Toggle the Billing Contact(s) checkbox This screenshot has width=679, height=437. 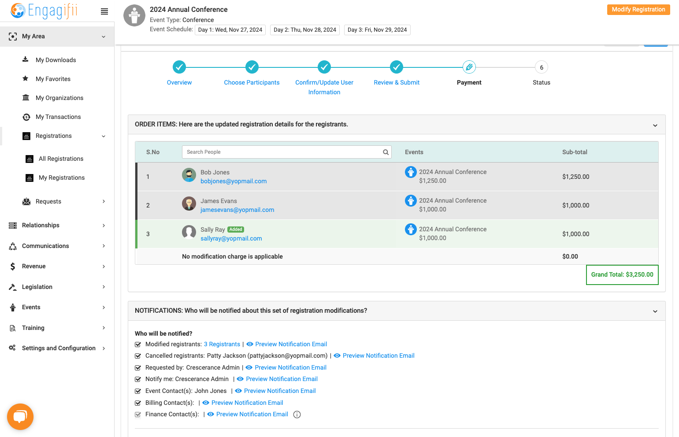138,403
